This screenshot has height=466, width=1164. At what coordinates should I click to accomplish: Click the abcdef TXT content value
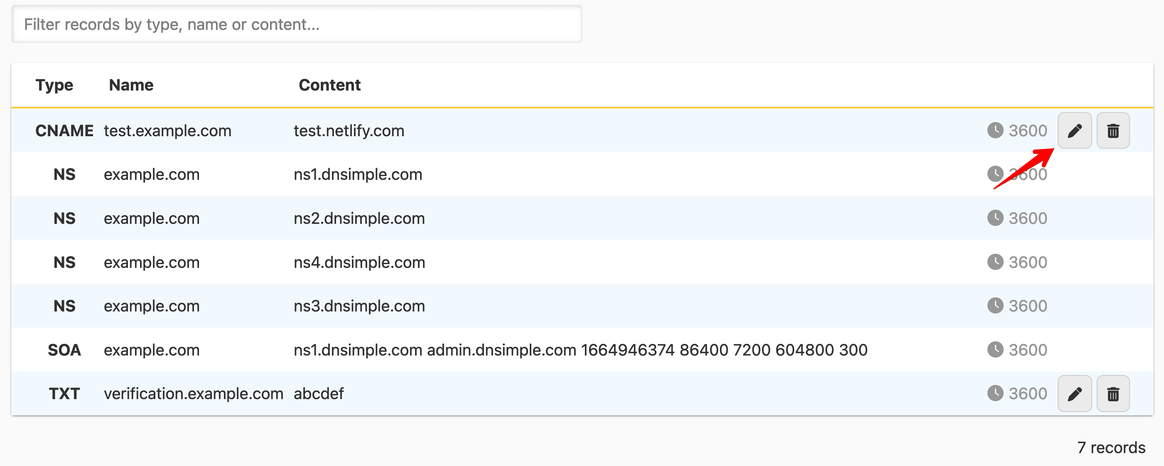(319, 394)
